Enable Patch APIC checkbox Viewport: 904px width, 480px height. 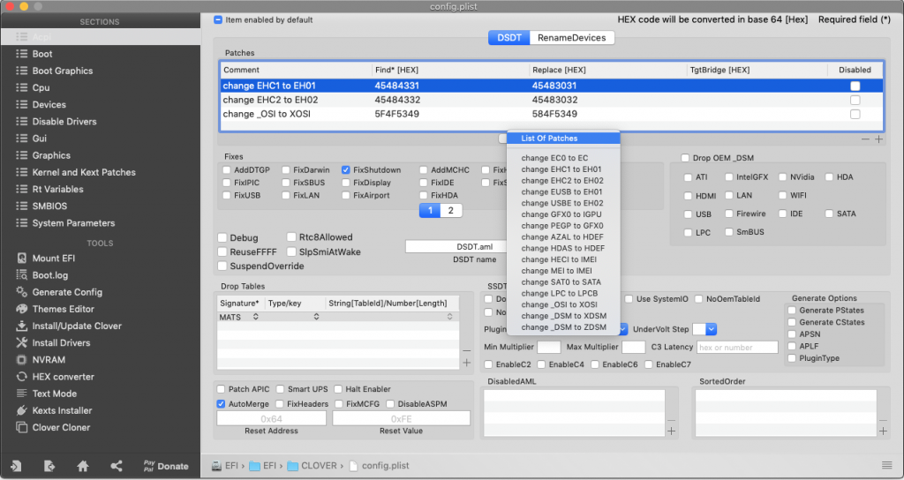tap(221, 389)
